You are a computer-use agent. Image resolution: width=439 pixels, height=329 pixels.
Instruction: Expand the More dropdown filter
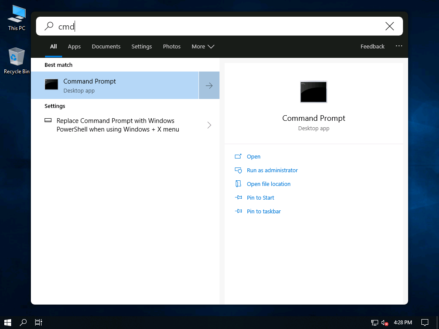203,46
